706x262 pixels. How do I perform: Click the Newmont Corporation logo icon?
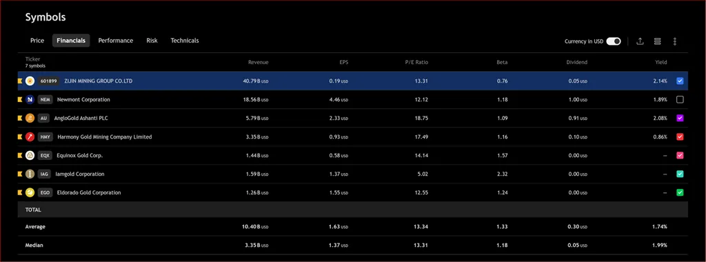tap(30, 99)
